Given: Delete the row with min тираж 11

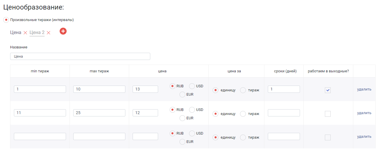Looking at the screenshot, I should pos(364,113).
